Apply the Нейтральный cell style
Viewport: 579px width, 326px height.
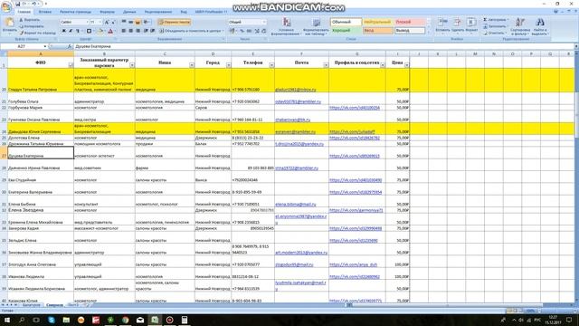(x=377, y=22)
